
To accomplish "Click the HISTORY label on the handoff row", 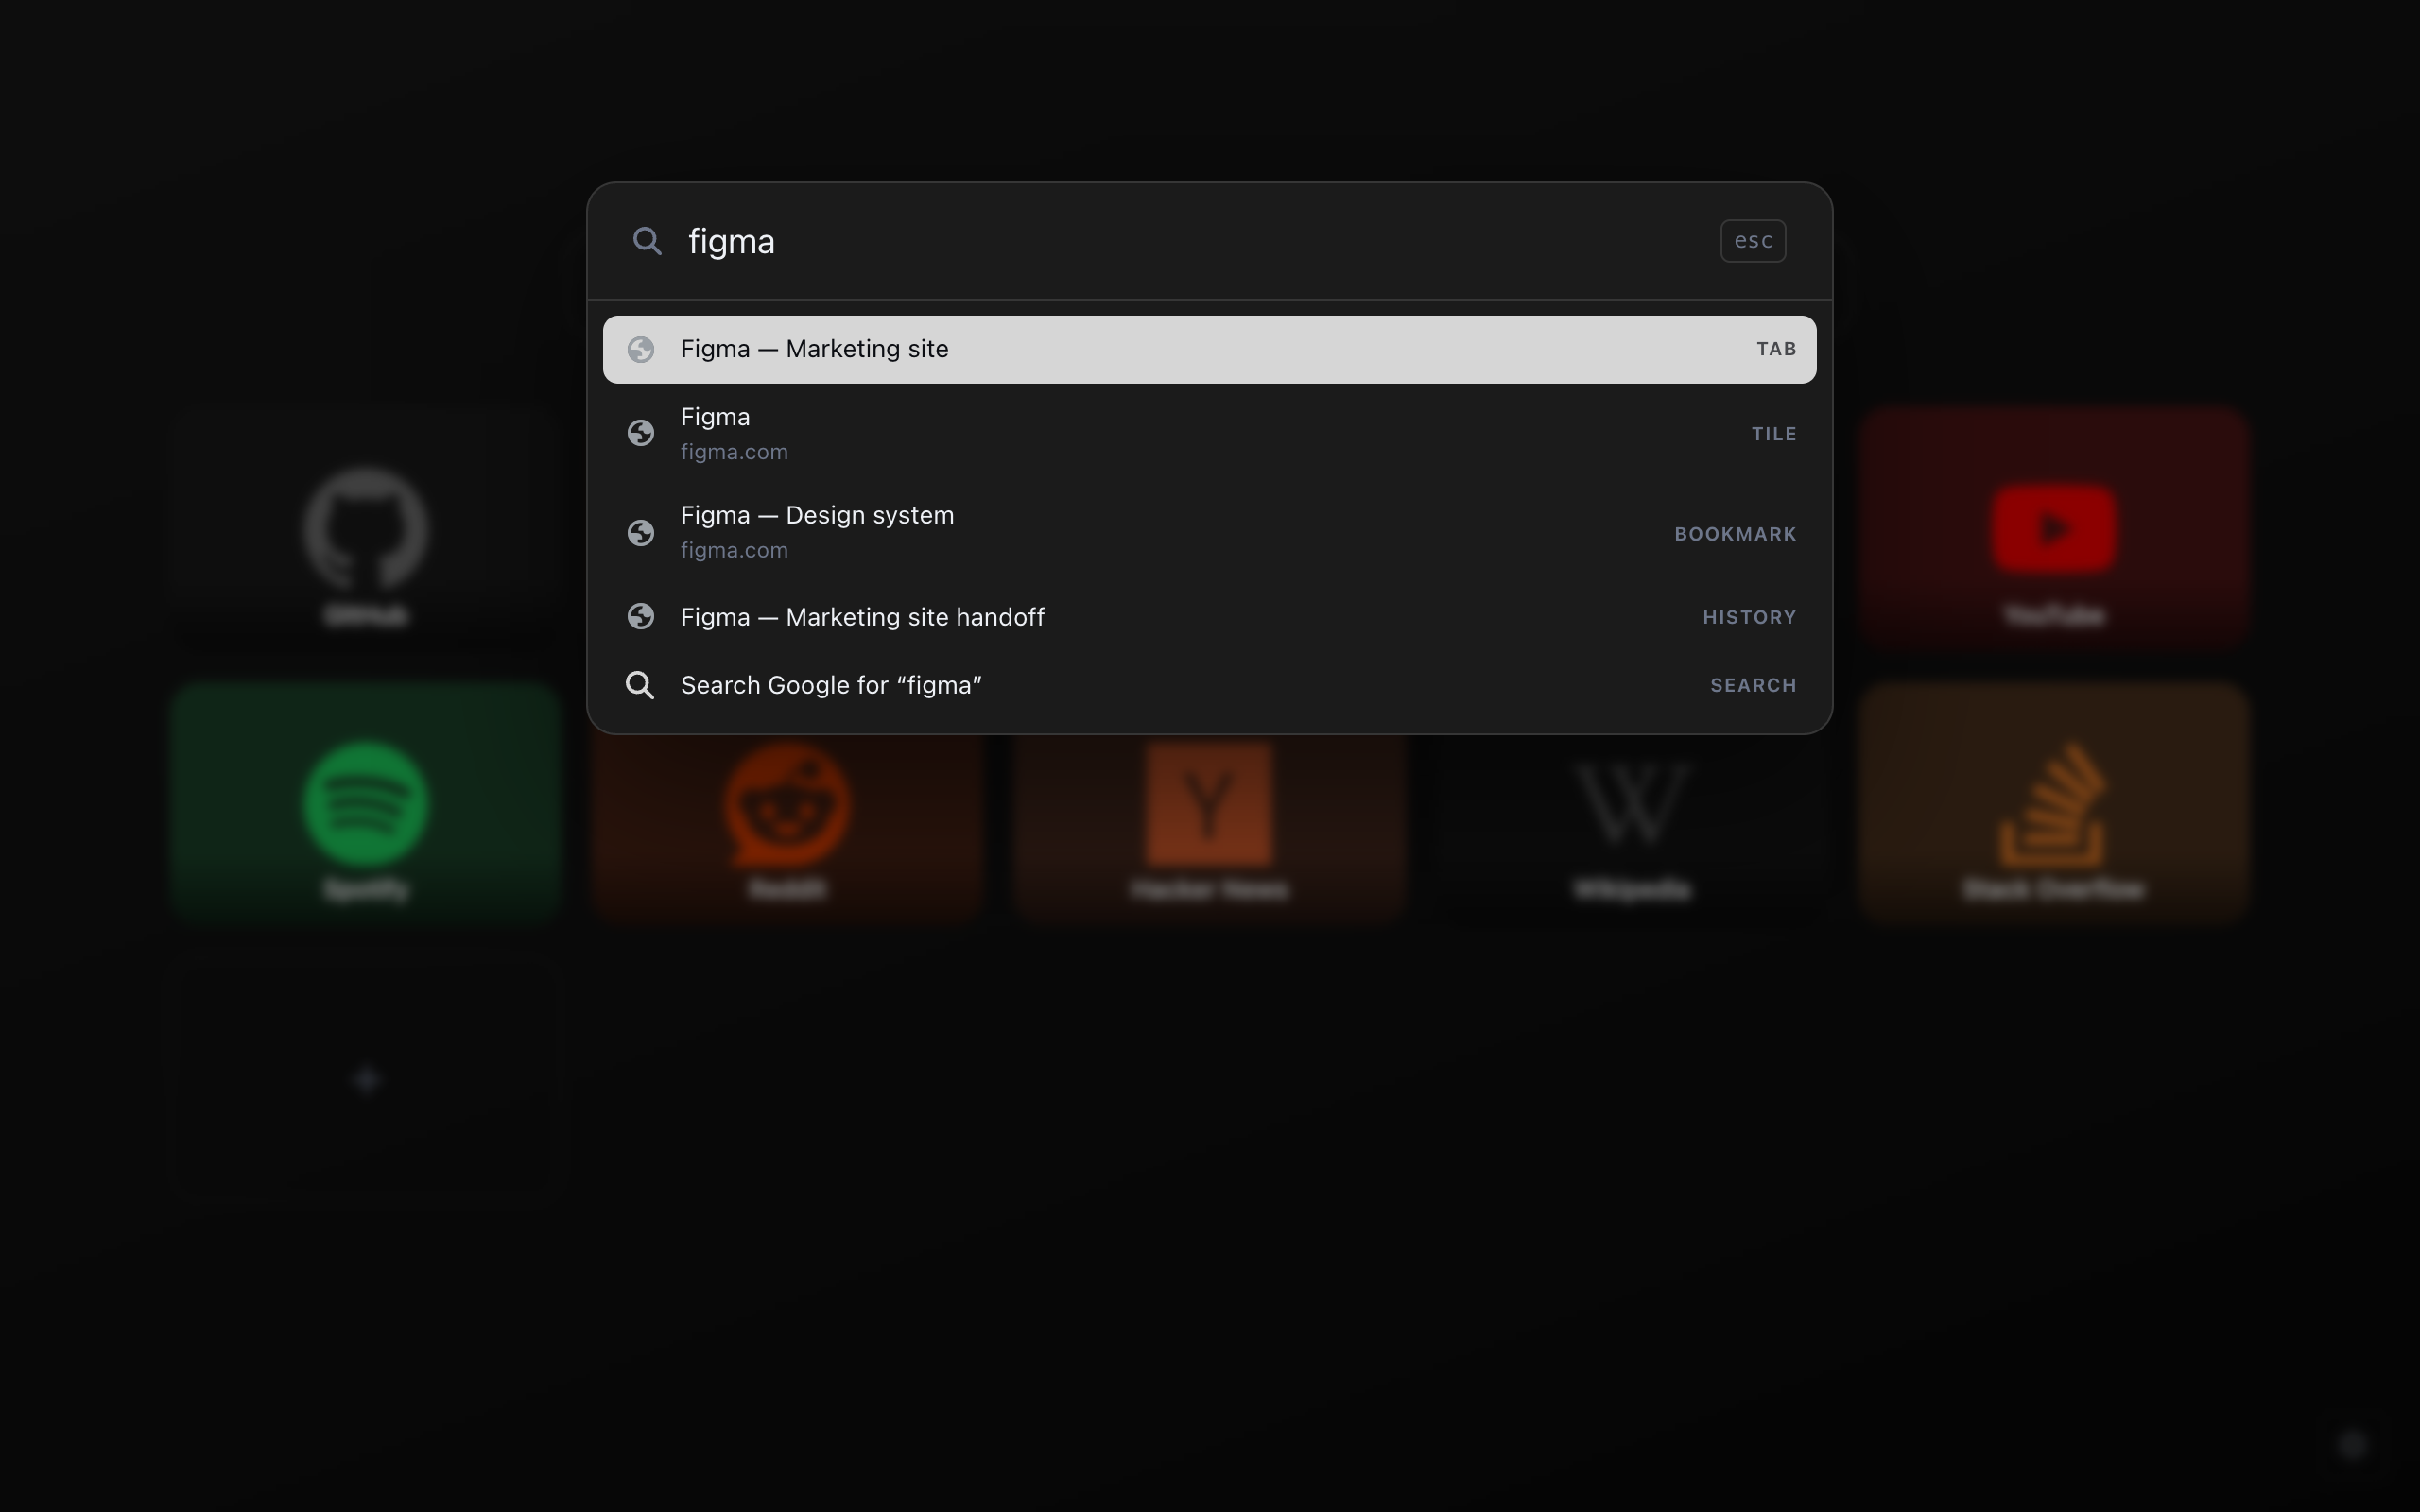I will [x=1749, y=617].
